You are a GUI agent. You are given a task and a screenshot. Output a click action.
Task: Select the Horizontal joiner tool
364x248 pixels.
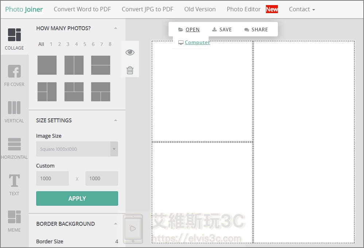tap(14, 147)
